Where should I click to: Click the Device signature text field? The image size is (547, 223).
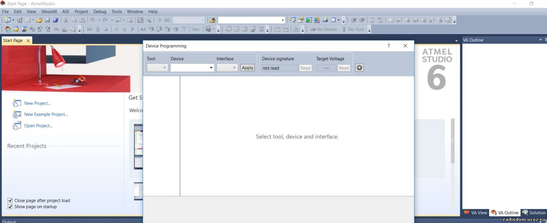point(280,68)
